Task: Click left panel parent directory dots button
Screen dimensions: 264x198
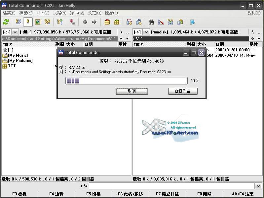Action: click(x=128, y=32)
